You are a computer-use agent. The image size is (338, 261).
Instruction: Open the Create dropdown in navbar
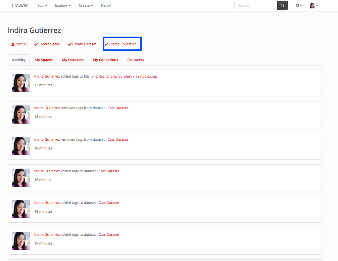click(86, 6)
